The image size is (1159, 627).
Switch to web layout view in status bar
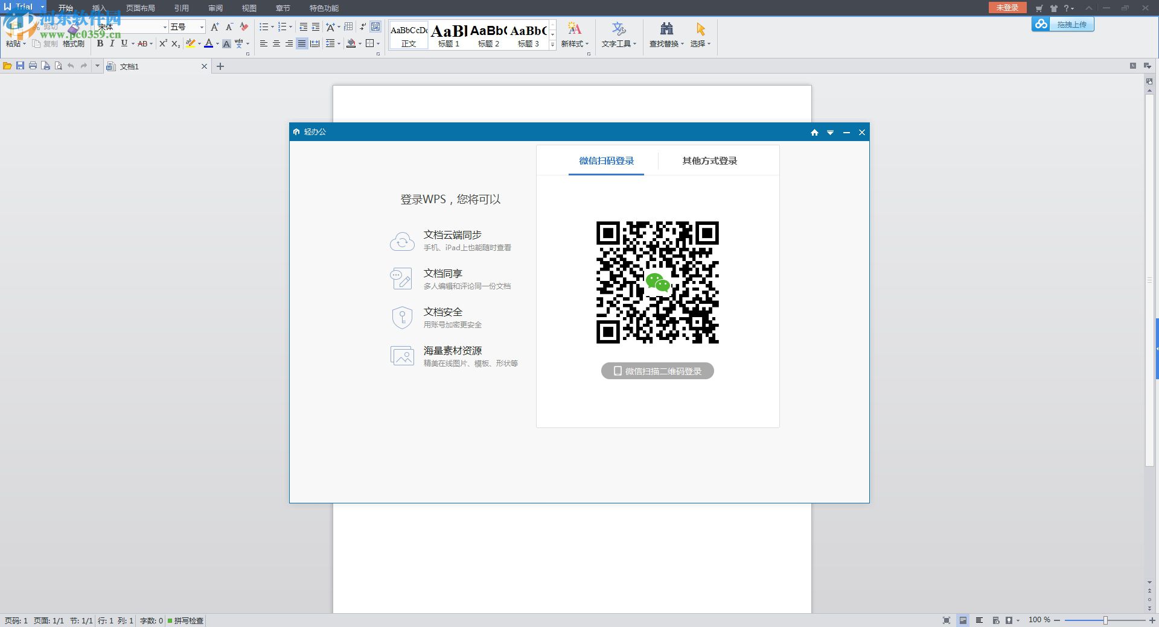(995, 620)
